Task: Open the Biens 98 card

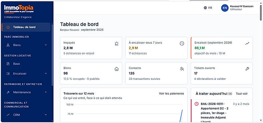Action: 91,74
